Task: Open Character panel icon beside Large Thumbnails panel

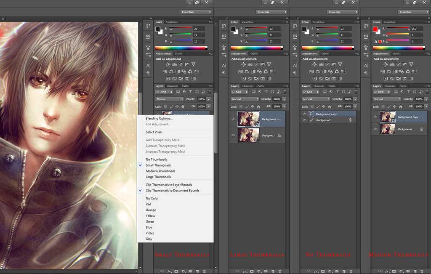Action: click(x=224, y=66)
